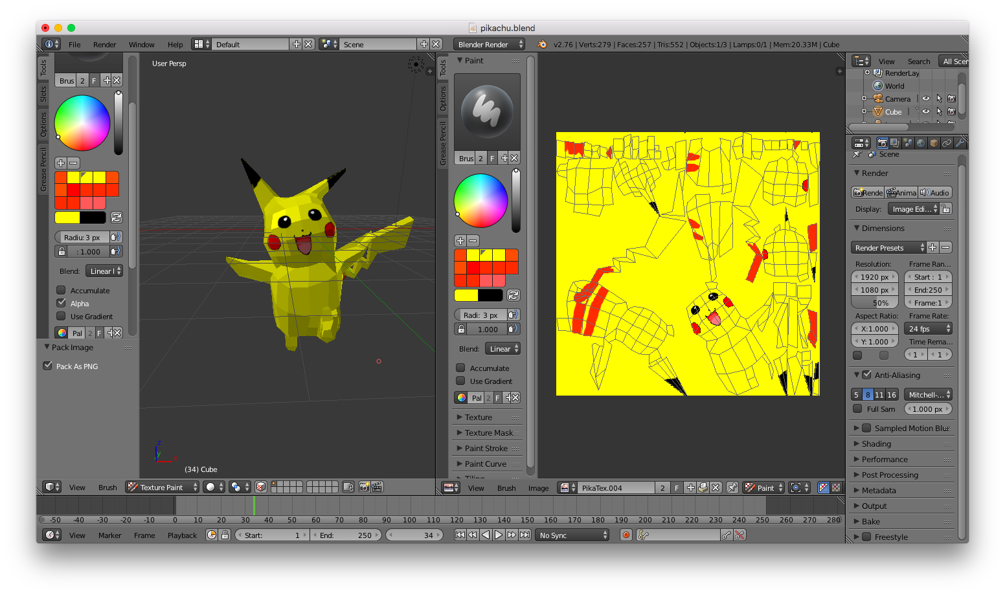
Task: Open Object properties cube tab
Action: 934,143
